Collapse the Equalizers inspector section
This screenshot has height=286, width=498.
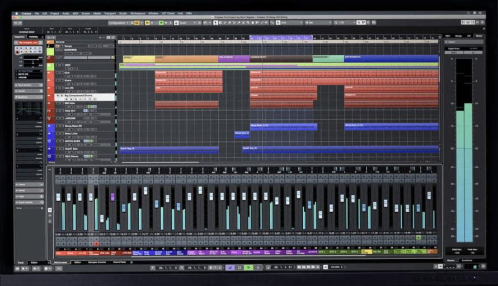pyautogui.click(x=29, y=97)
